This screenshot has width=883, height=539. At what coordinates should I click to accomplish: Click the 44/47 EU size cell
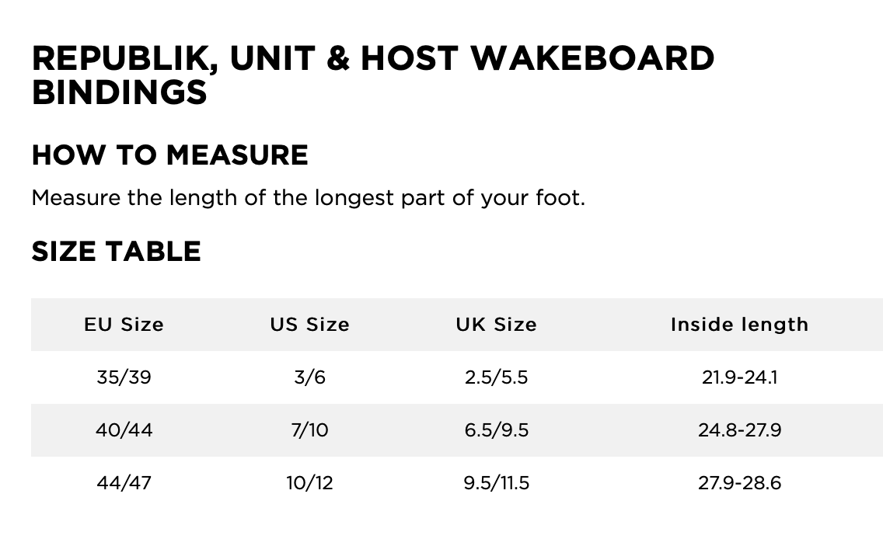(x=124, y=482)
